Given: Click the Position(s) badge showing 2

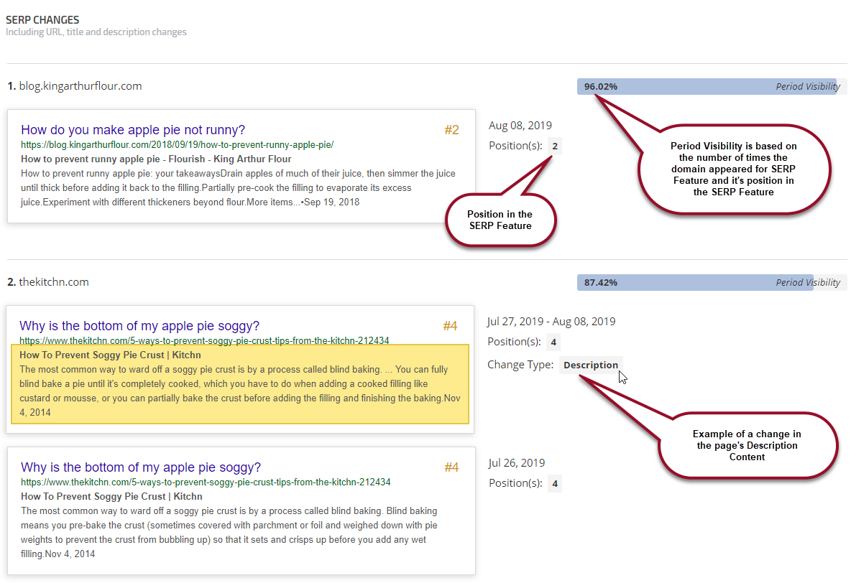Looking at the screenshot, I should (x=555, y=146).
